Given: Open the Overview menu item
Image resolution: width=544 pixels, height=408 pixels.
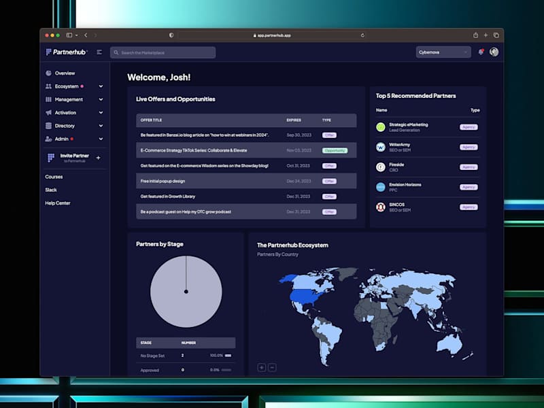Looking at the screenshot, I should click(x=65, y=73).
